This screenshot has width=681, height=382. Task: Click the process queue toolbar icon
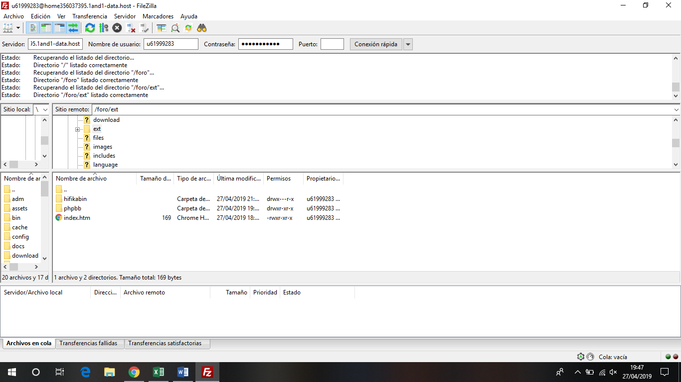(x=104, y=28)
